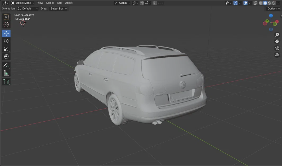Select the Scale tool
282x166 pixels.
[6, 49]
